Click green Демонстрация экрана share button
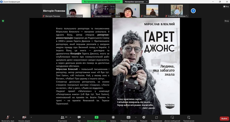Screen dimensions: 230x122 tap(96, 119)
